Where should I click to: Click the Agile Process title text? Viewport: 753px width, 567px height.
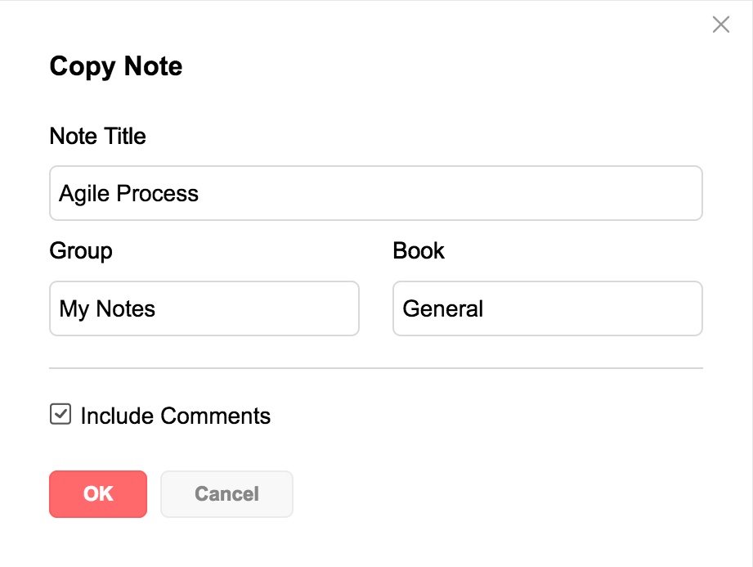tap(129, 193)
